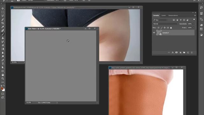Lock layer position
This screenshot has height=115, width=204.
(165, 28)
